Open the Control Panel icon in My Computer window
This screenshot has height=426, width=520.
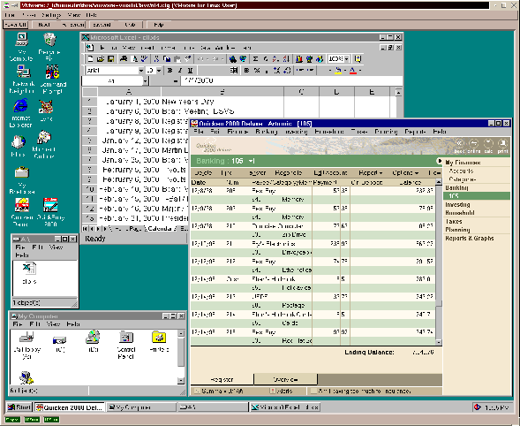(125, 345)
